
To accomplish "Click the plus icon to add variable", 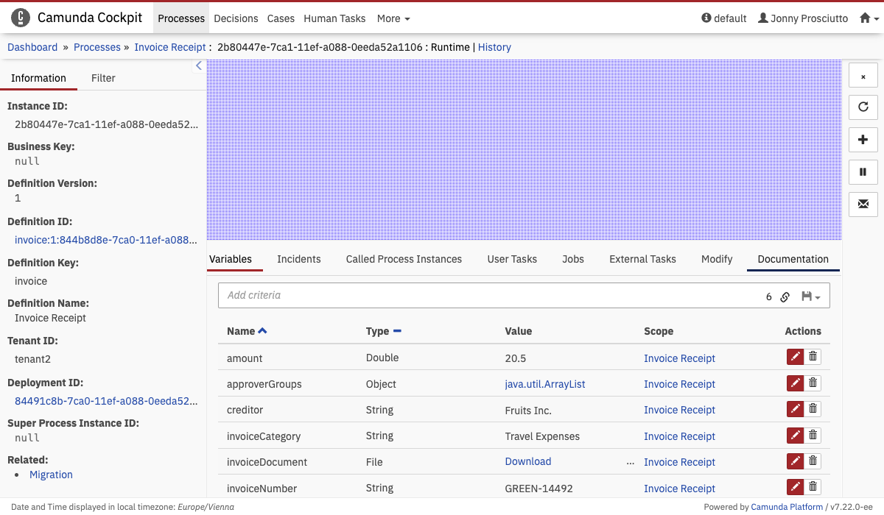I will click(x=863, y=140).
